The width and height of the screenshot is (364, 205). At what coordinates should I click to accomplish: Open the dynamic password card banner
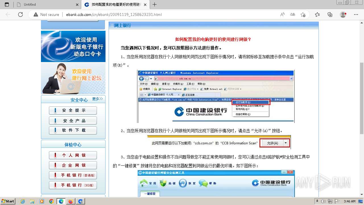click(x=73, y=46)
